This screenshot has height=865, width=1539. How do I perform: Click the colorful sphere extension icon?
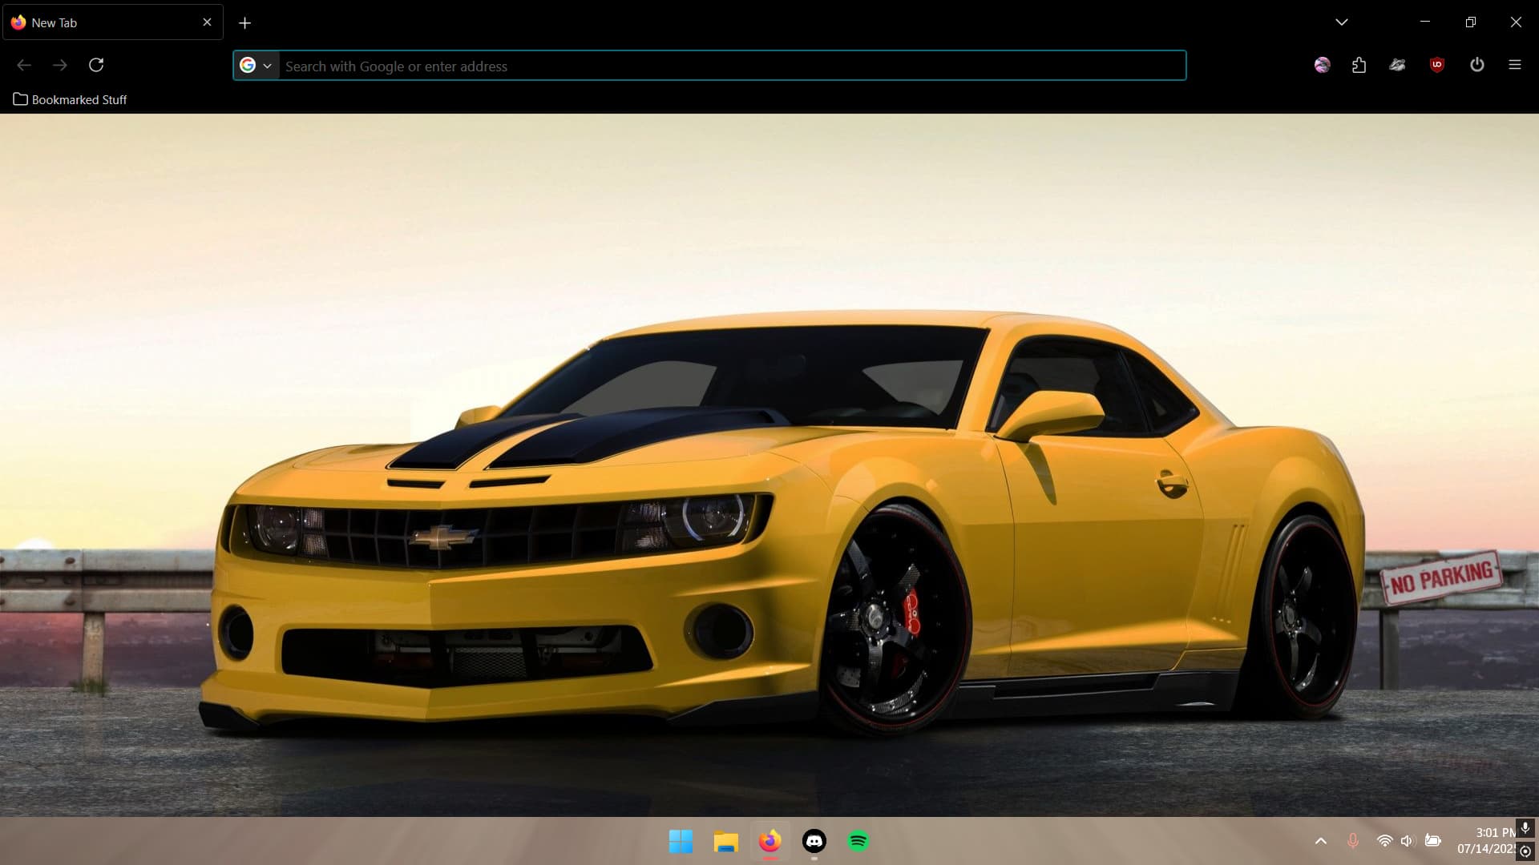click(1323, 65)
